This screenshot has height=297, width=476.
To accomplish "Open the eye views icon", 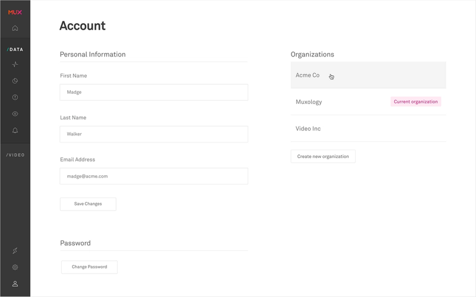I will coord(15,114).
